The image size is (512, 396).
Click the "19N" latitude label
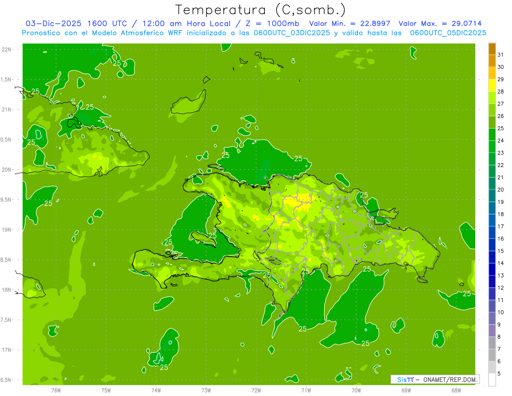[7, 230]
